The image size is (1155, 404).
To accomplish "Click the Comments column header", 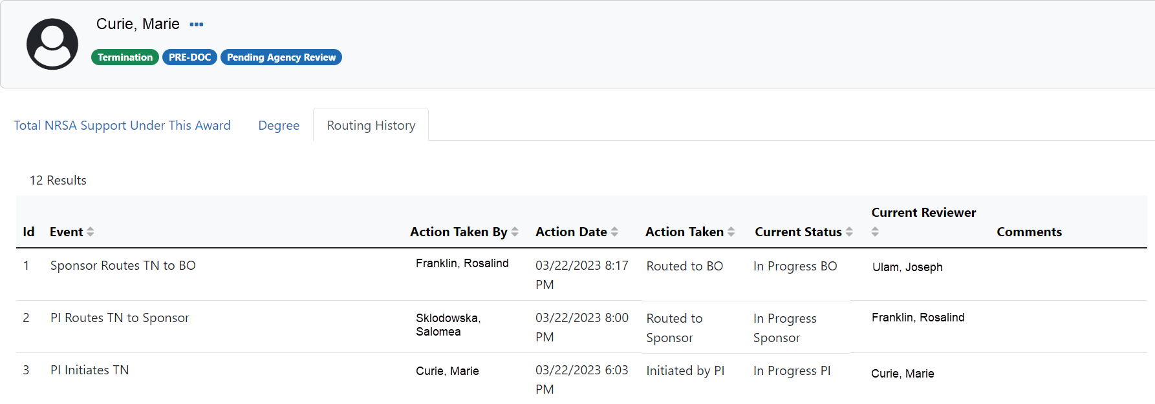I will coord(1029,232).
